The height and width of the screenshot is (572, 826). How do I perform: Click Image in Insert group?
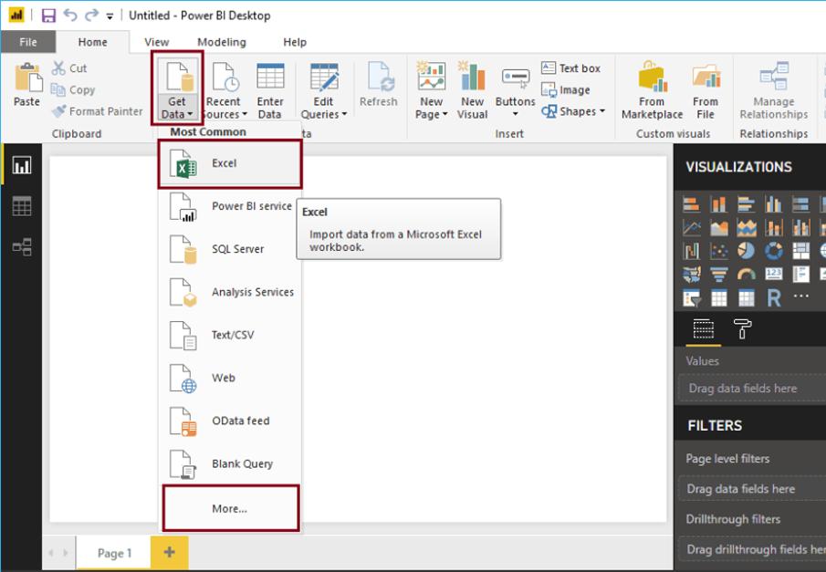click(566, 90)
